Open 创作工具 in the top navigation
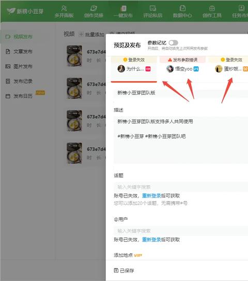 (212, 11)
